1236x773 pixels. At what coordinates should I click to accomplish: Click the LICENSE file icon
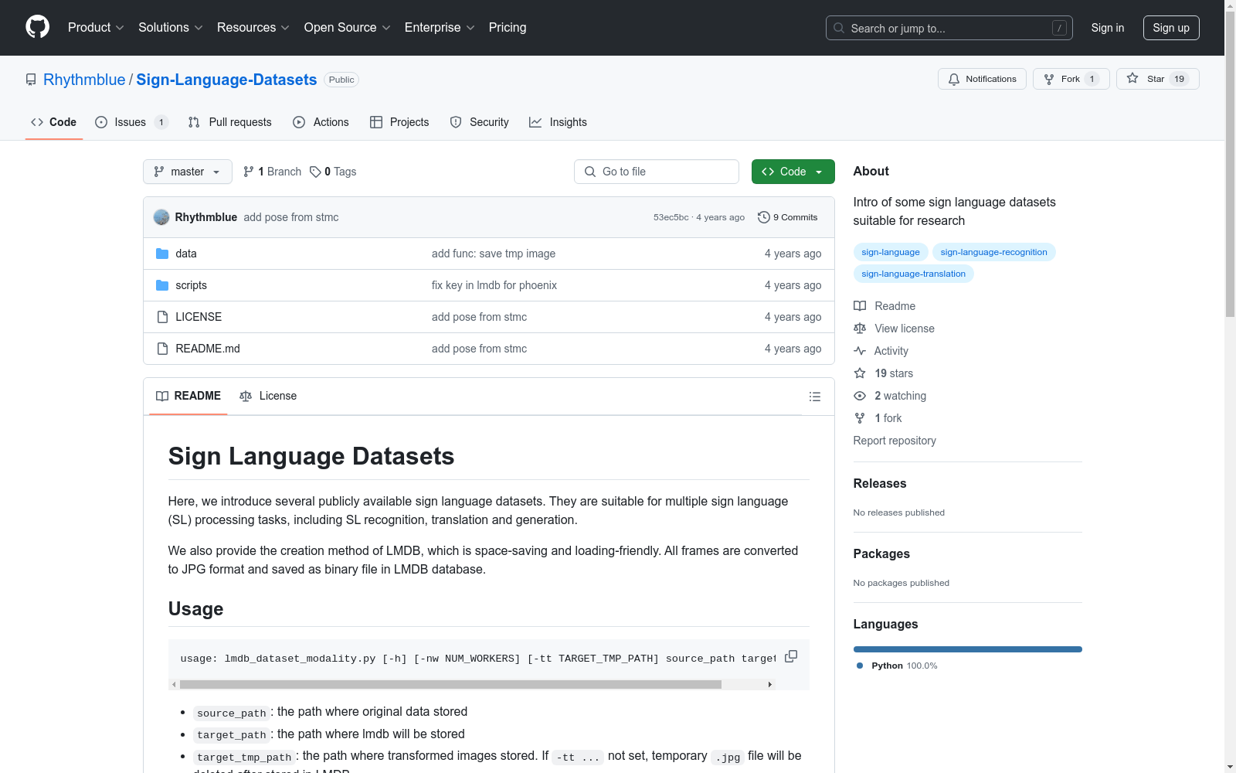pyautogui.click(x=162, y=317)
